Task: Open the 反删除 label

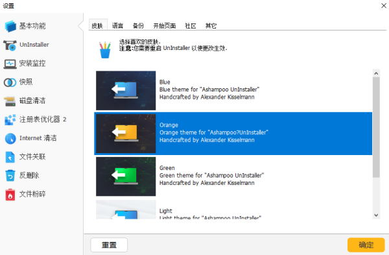Action: pyautogui.click(x=29, y=175)
